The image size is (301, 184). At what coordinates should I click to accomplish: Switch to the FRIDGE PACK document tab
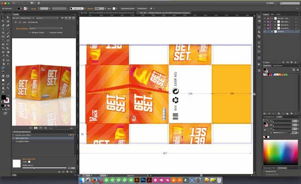click(x=164, y=13)
